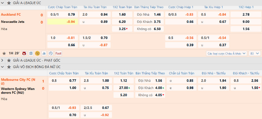
Task: Select the Auckland FC team name
Action: pyautogui.click(x=11, y=14)
